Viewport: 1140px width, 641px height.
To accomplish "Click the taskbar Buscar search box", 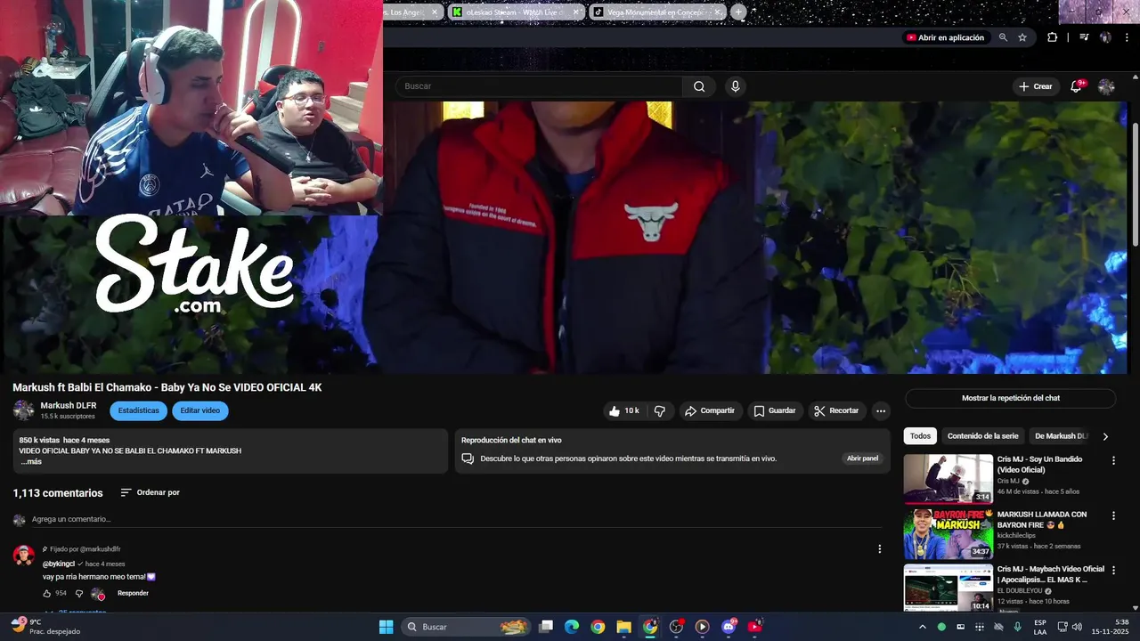I will pyautogui.click(x=466, y=627).
